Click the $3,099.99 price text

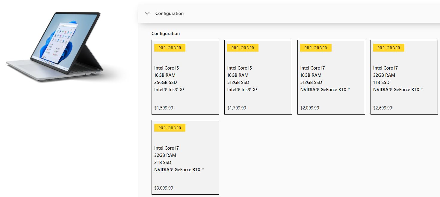164,188
